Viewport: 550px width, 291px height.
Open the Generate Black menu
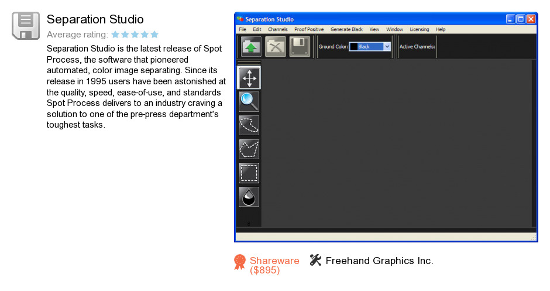(x=346, y=29)
